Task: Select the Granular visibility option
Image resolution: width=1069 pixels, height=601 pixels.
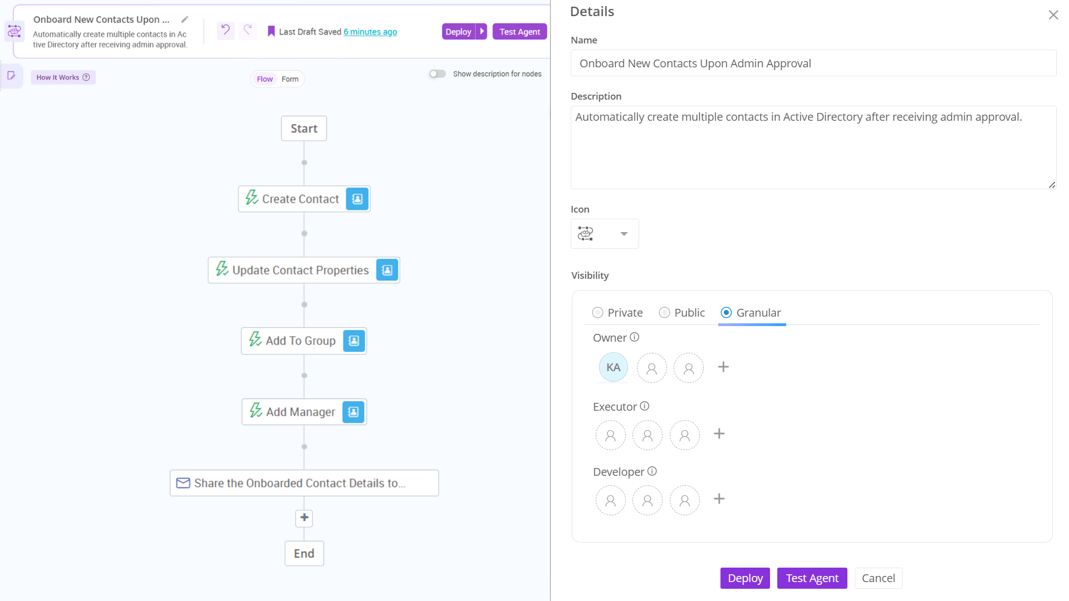Action: pos(751,313)
